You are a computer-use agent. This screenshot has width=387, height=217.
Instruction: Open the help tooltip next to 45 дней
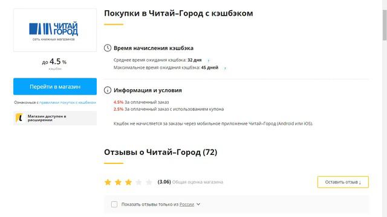pyautogui.click(x=225, y=68)
